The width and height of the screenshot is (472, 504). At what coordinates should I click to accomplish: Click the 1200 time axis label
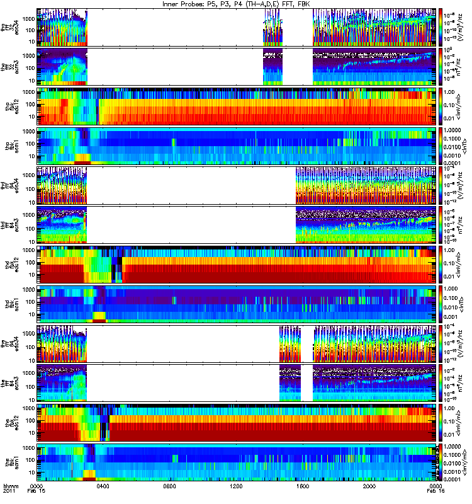236,486
